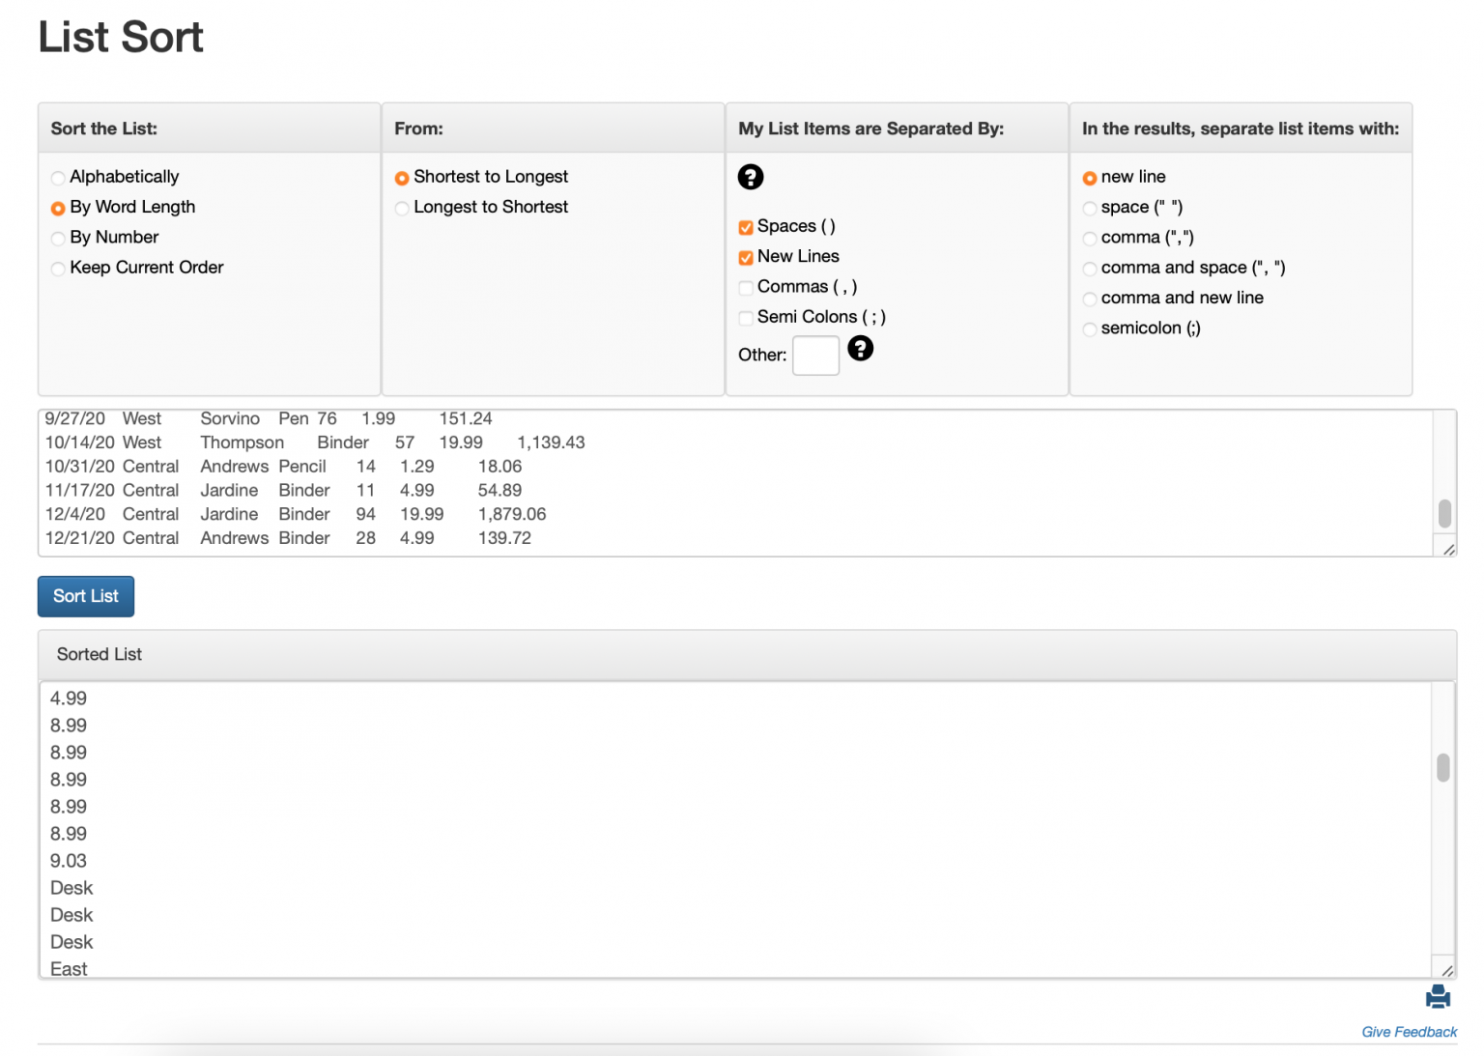Click the 9.03 entry in sorted list
Screen dimensions: 1484x1056
pyautogui.click(x=69, y=861)
